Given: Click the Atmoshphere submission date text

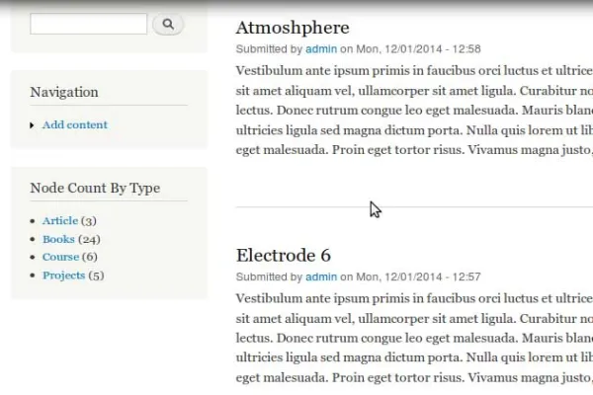Looking at the screenshot, I should point(419,49).
